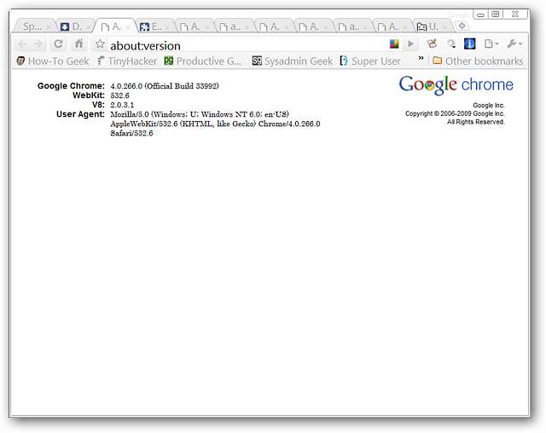The width and height of the screenshot is (546, 433).
Task: Show hidden bookmarks with the chevron
Action: [x=421, y=58]
